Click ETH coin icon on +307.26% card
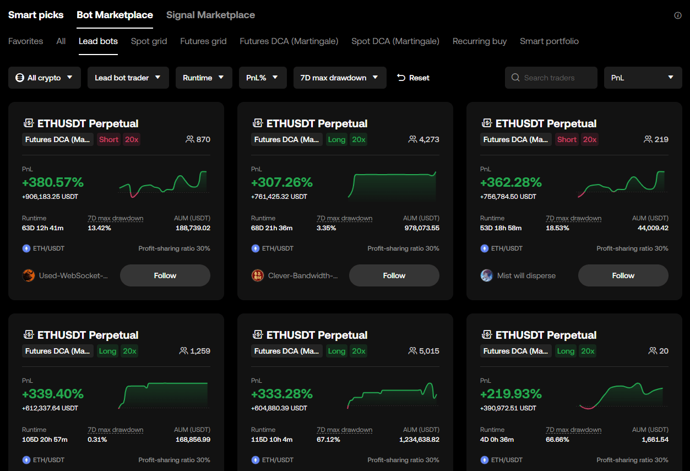 coord(255,248)
